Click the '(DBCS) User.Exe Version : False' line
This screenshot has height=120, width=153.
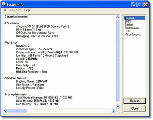point(35,33)
